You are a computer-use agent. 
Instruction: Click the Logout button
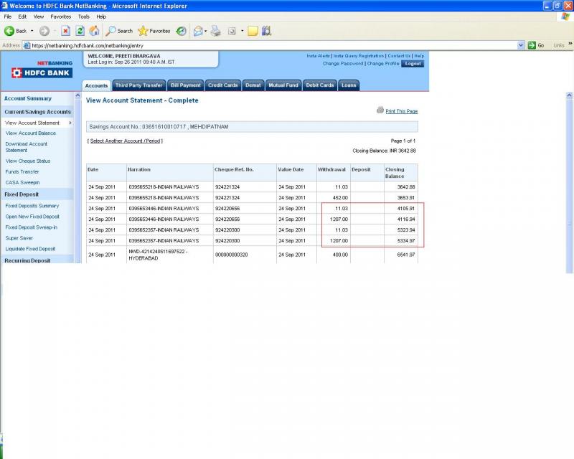click(x=413, y=64)
